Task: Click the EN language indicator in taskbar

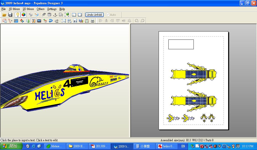Action: coord(183,146)
